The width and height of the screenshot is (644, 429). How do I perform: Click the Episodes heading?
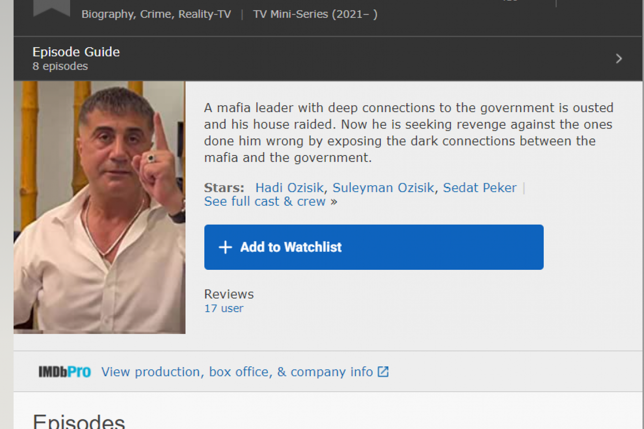(78, 421)
